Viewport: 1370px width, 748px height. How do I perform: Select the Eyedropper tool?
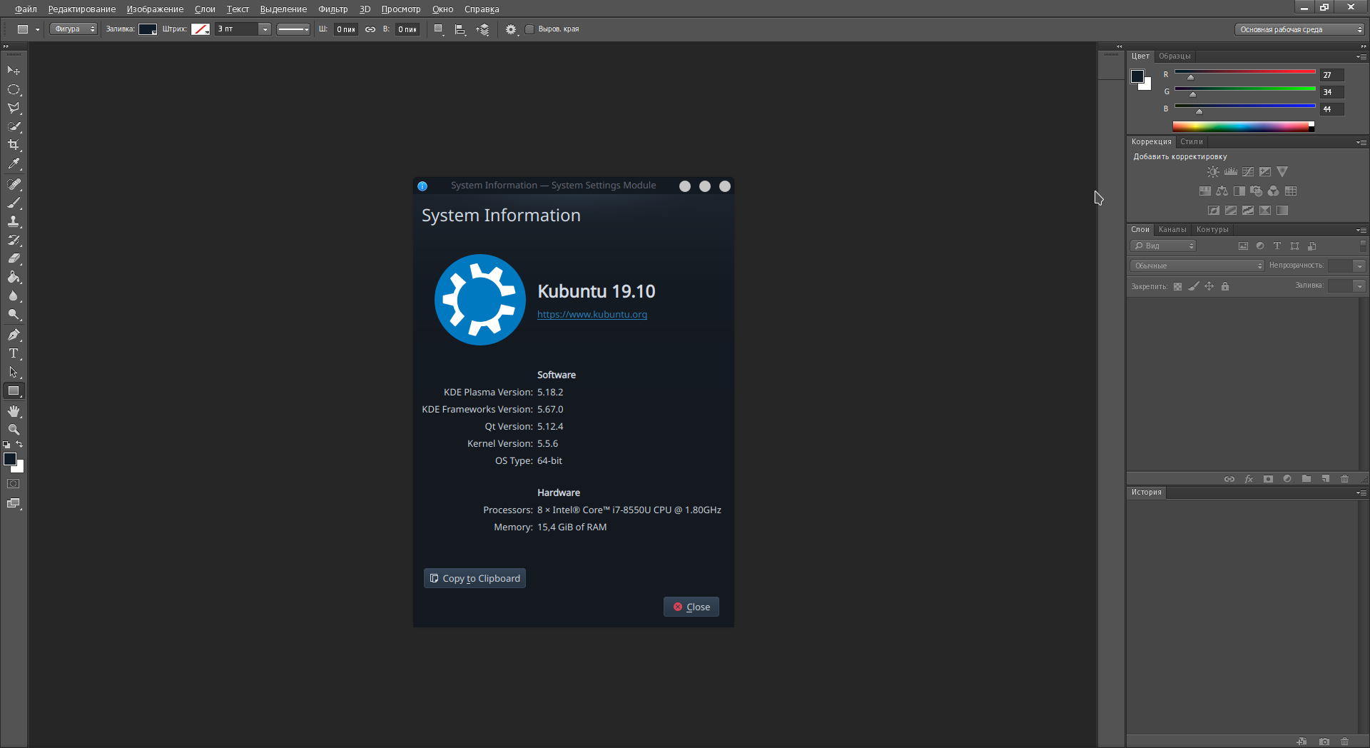(14, 163)
